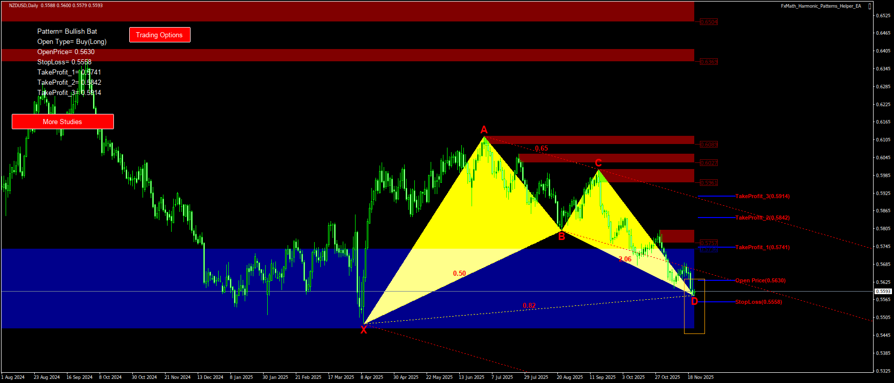This screenshot has width=894, height=383.
Task: Click the red B pattern point marker
Action: tap(561, 236)
